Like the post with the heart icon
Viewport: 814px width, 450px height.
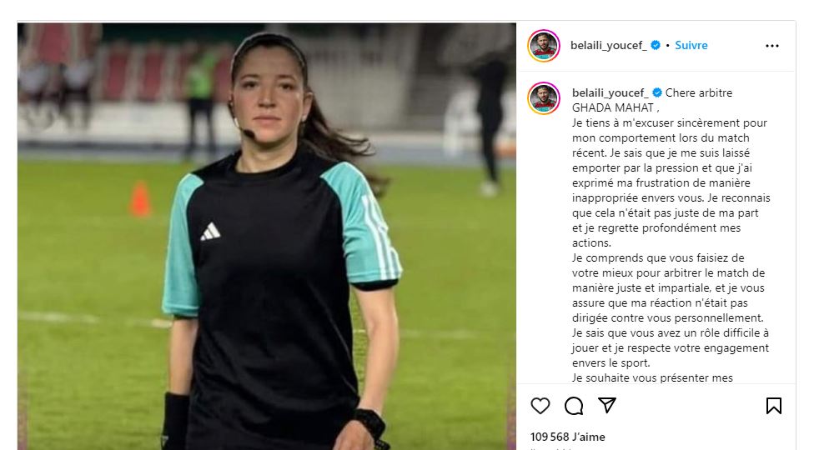click(540, 405)
